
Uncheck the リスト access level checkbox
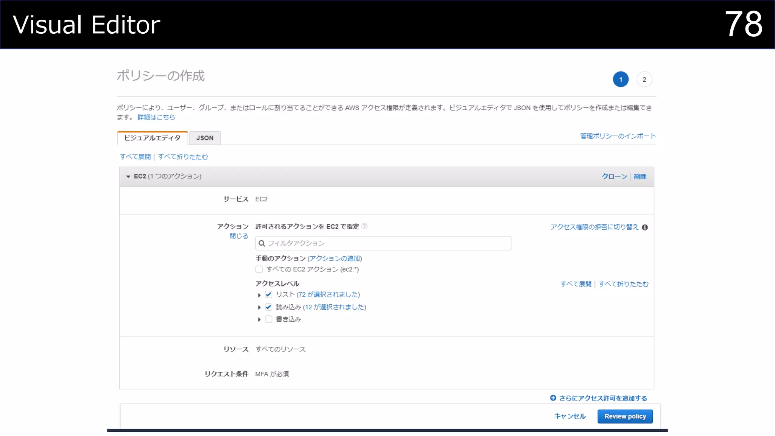point(269,294)
